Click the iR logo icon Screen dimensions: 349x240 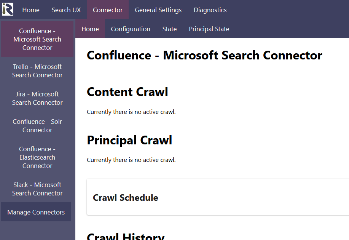(8, 9)
